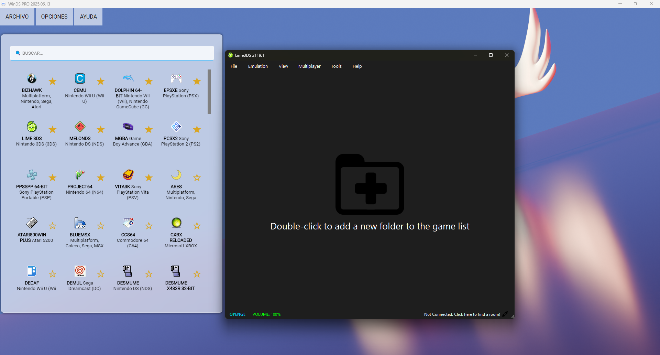Image resolution: width=660 pixels, height=355 pixels.
Task: Open the blueMSX emulator icon
Action: coord(80,223)
